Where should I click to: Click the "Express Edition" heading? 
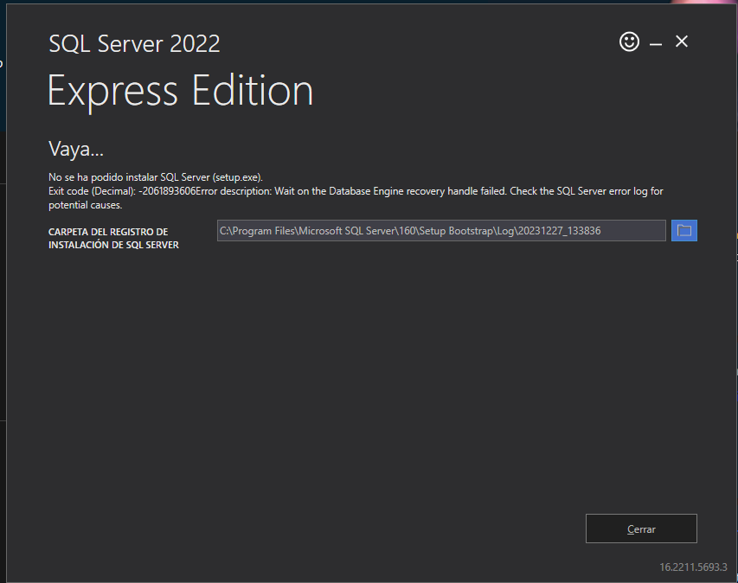(x=180, y=91)
